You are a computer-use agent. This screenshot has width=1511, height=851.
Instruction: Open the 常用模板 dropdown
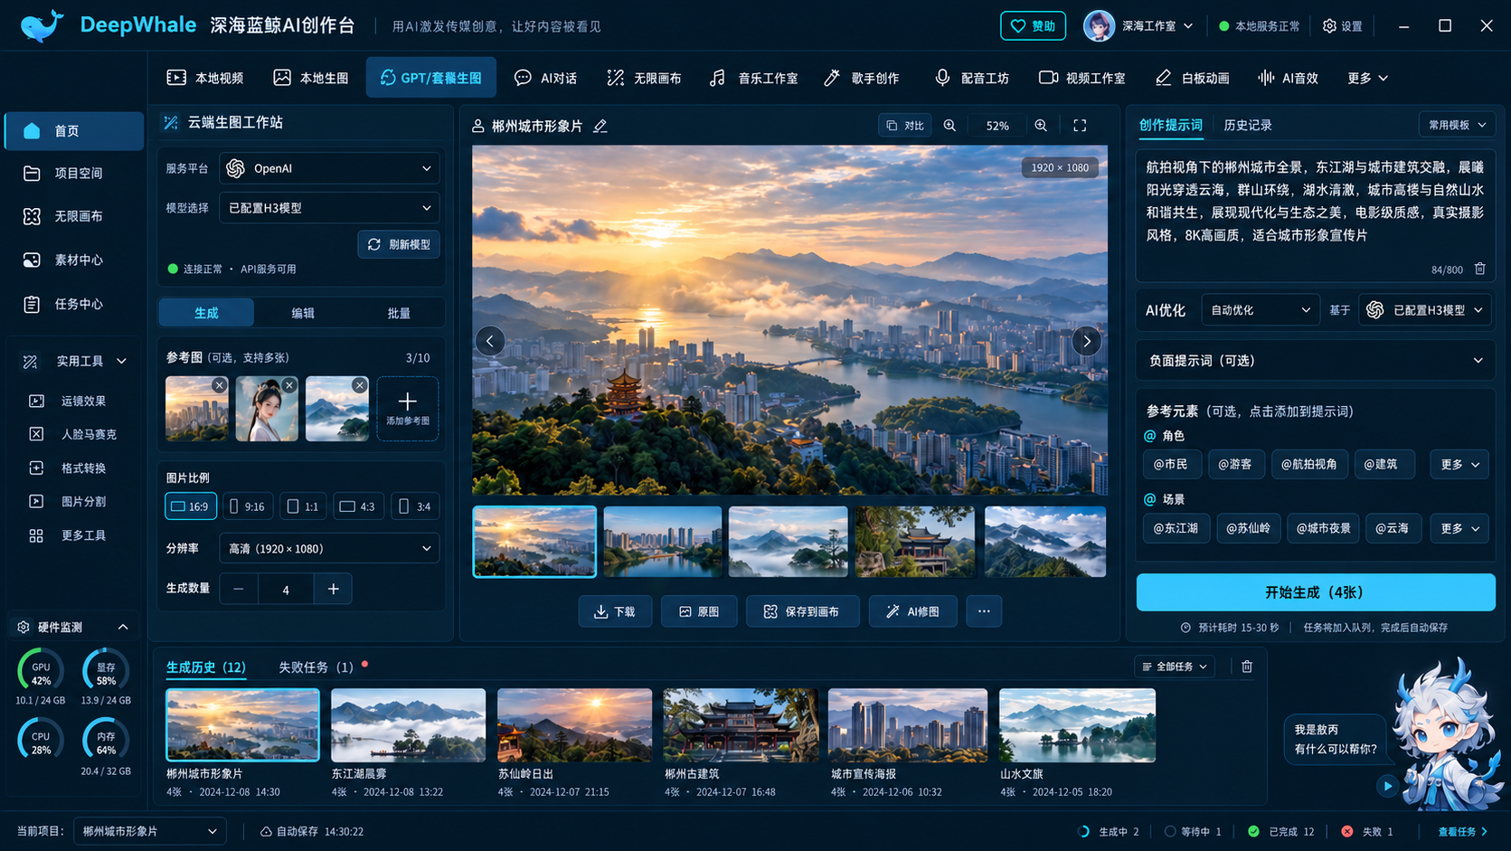[x=1457, y=126]
